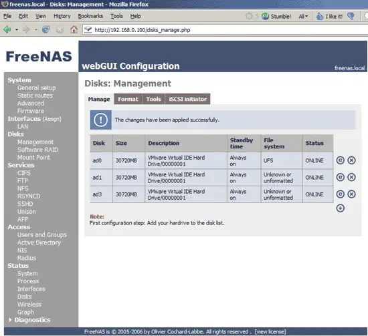Open the Radius access settings
The image size is (368, 336).
(x=27, y=258)
